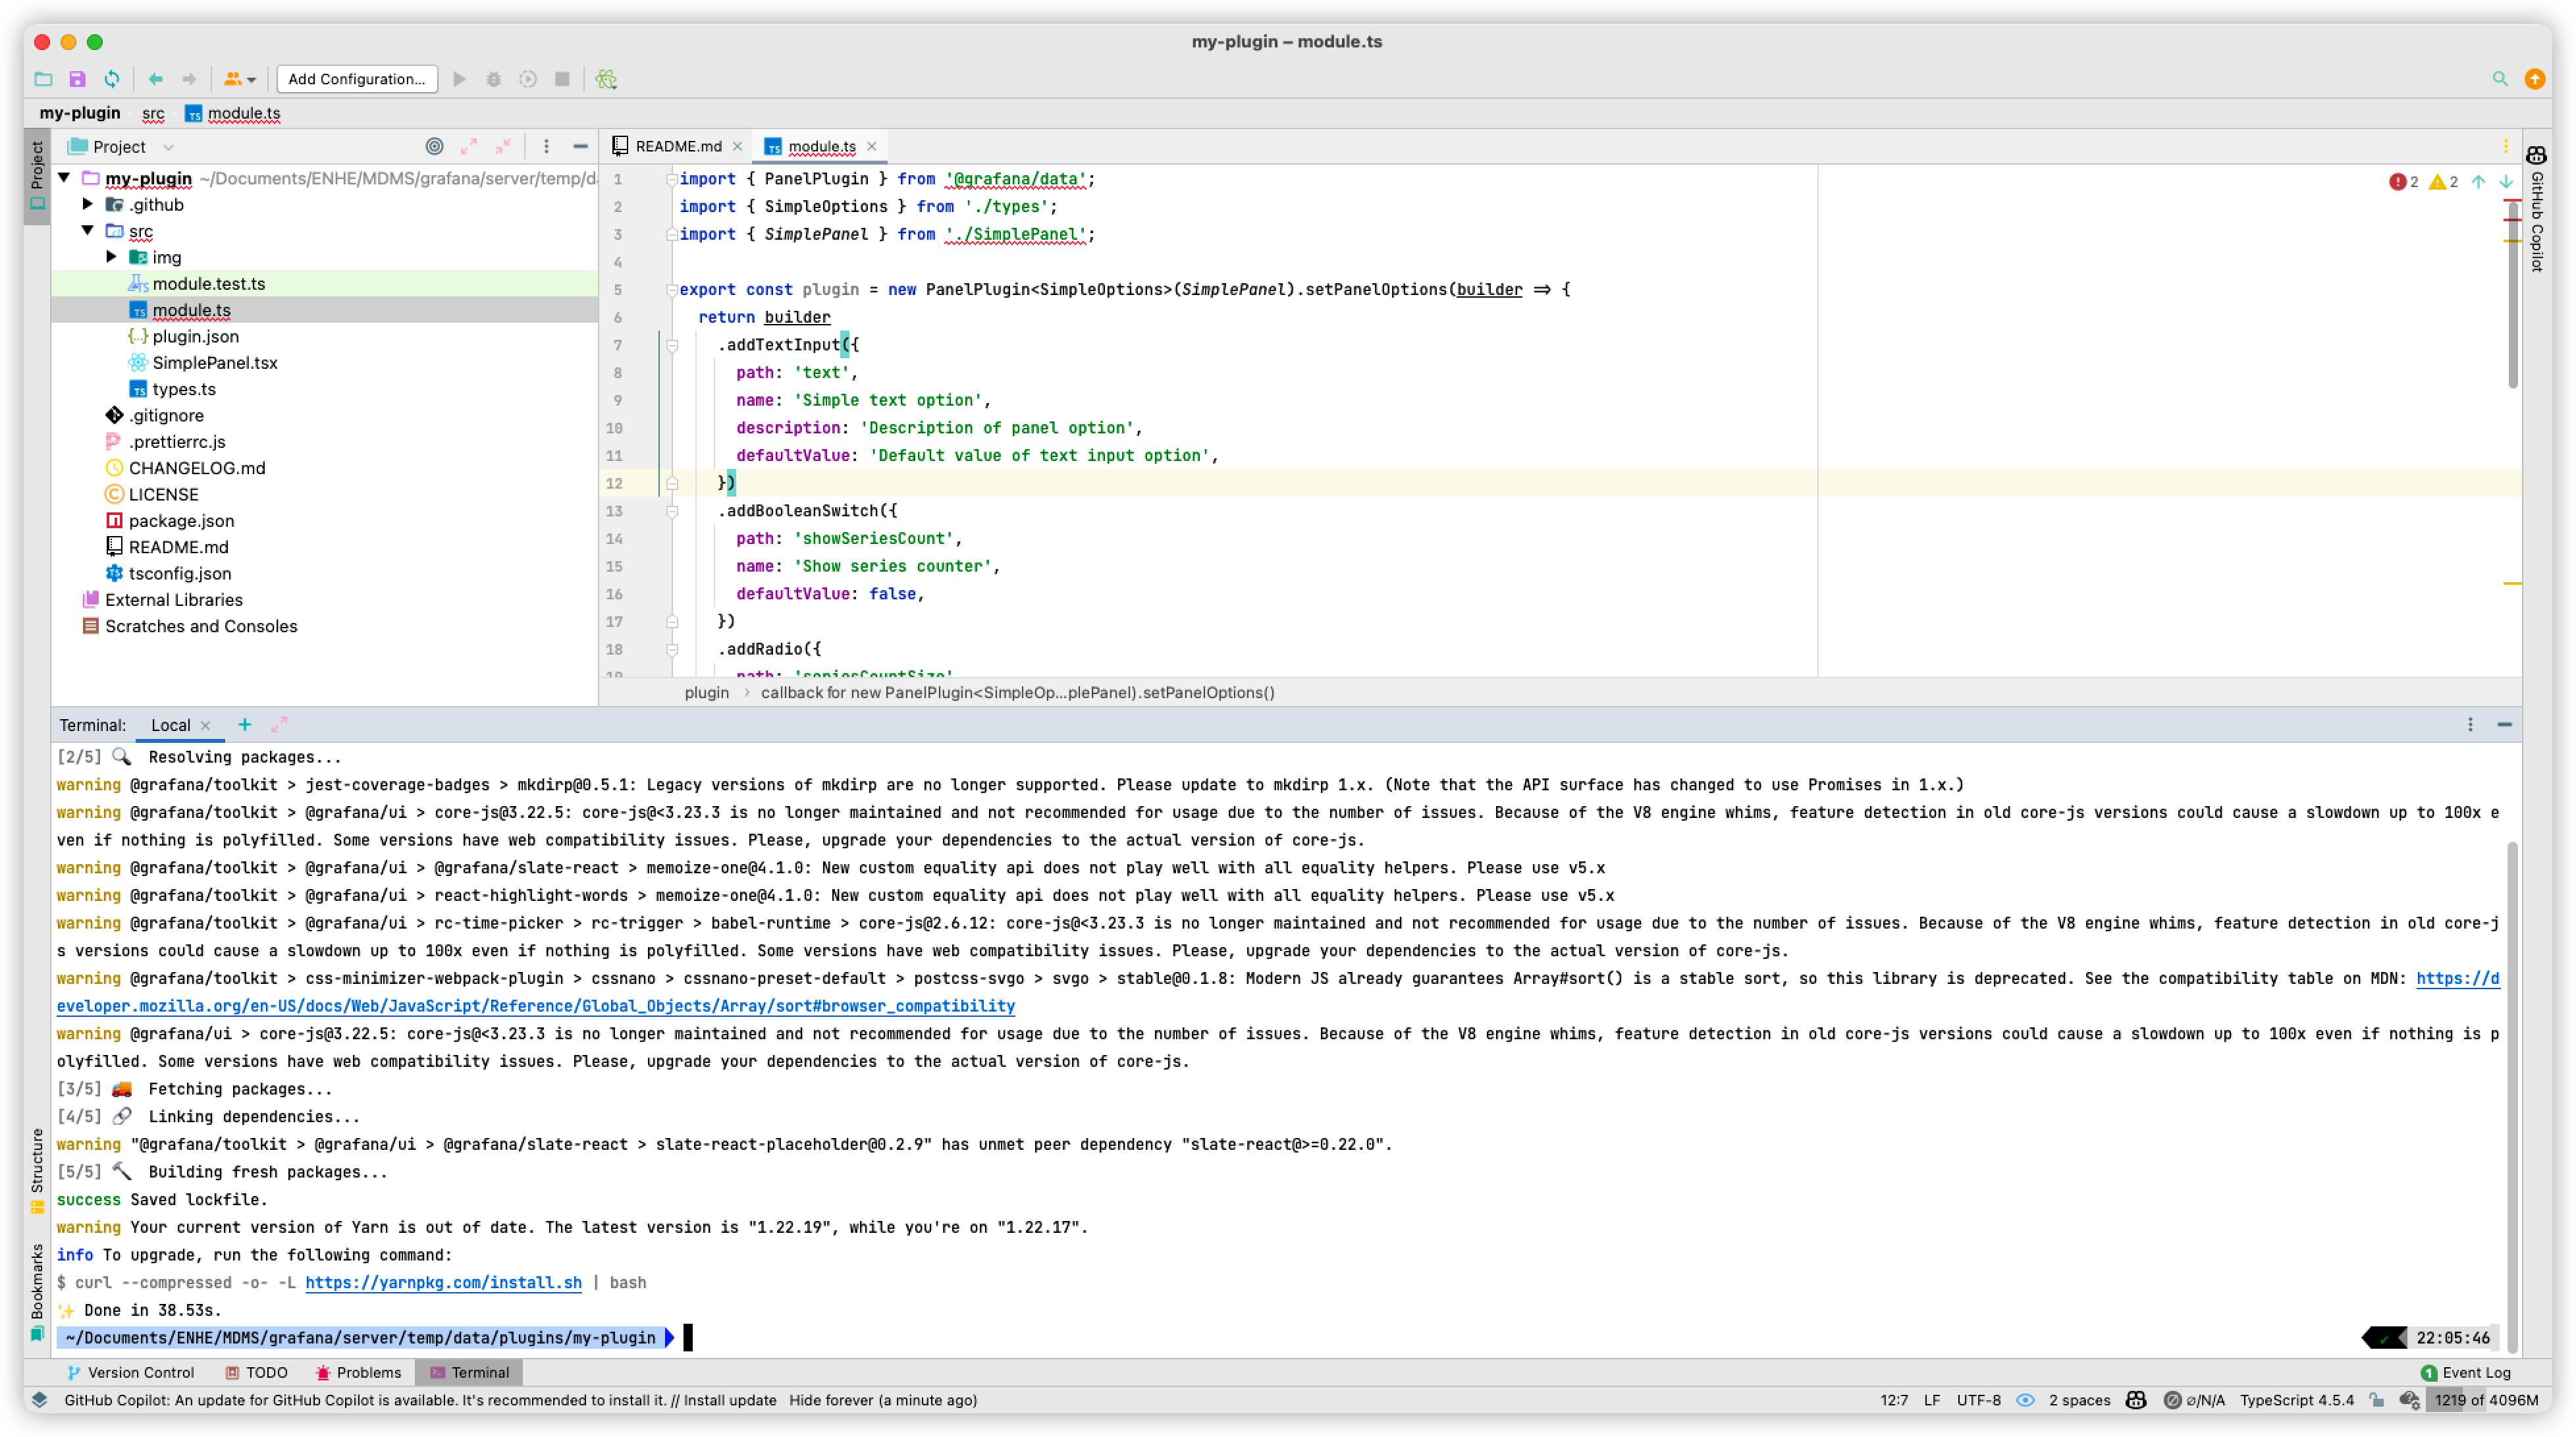
Task: Toggle the Bookmarks tool window stripe button
Action: click(x=37, y=1292)
